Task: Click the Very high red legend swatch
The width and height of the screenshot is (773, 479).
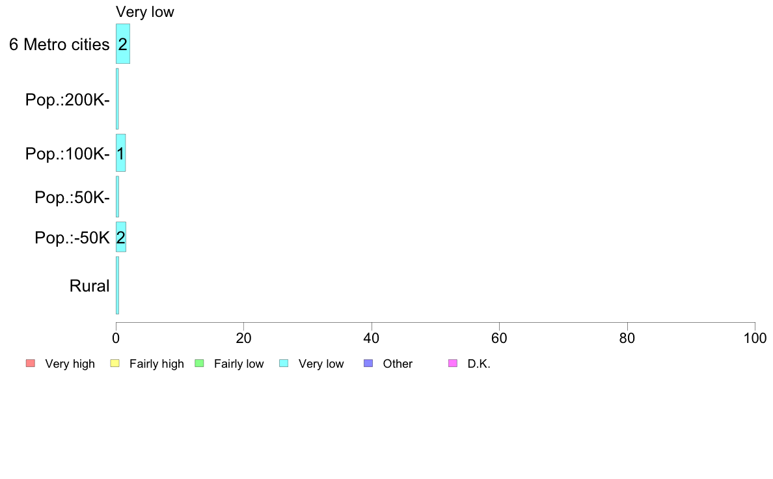Action: 31,364
